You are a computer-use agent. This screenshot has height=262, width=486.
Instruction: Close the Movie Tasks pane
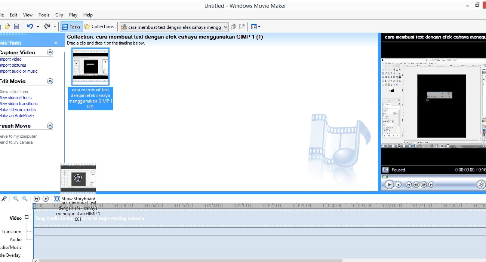click(x=56, y=43)
